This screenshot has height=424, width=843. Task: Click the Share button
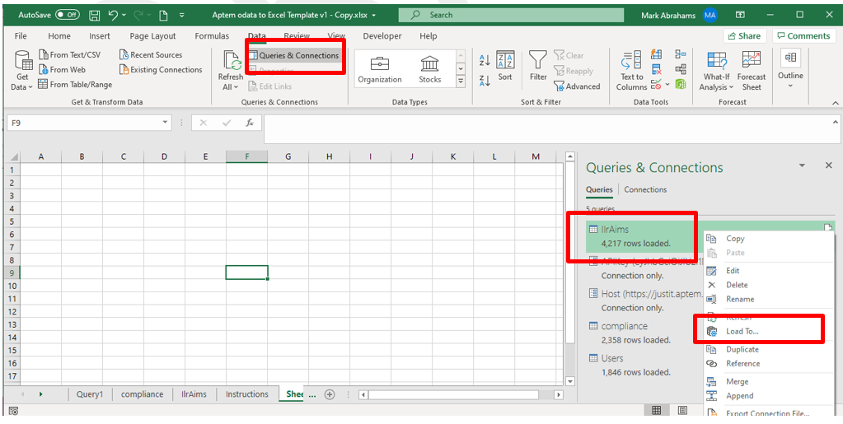pos(745,36)
